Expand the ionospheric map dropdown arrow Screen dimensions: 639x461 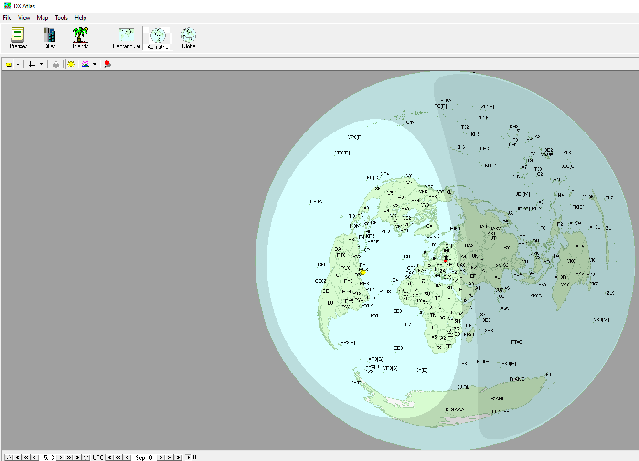click(95, 64)
